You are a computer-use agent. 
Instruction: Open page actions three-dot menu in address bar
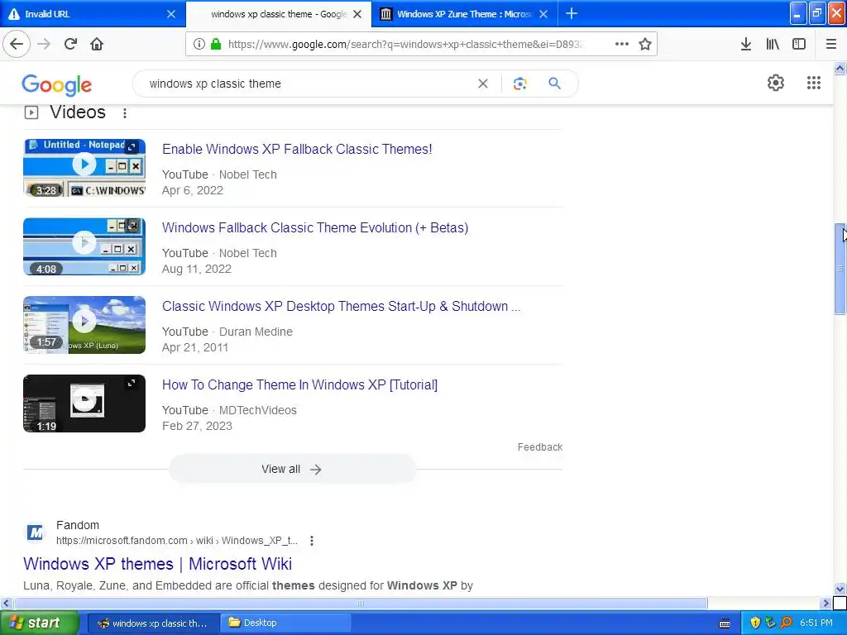622,45
